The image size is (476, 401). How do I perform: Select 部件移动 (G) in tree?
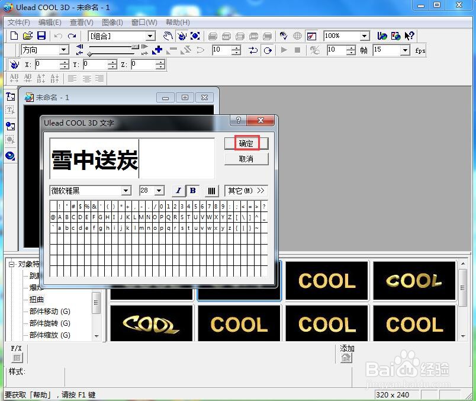pyautogui.click(x=50, y=312)
